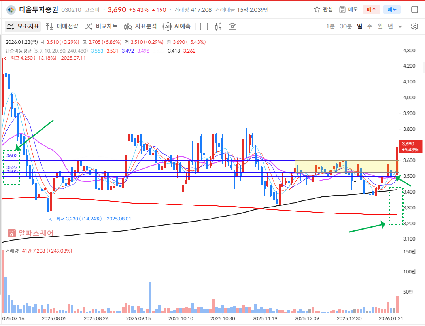
Task: Expand the timeframe dropdown chevron
Action: pos(400,26)
